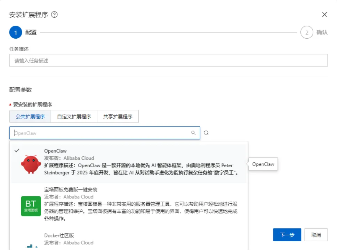Screen dimensions: 337x250
Task: Click the step 1 配置 circle
Action: 16,32
